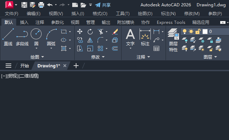Click the Rectangle draw icon

pyautogui.click(x=64, y=32)
